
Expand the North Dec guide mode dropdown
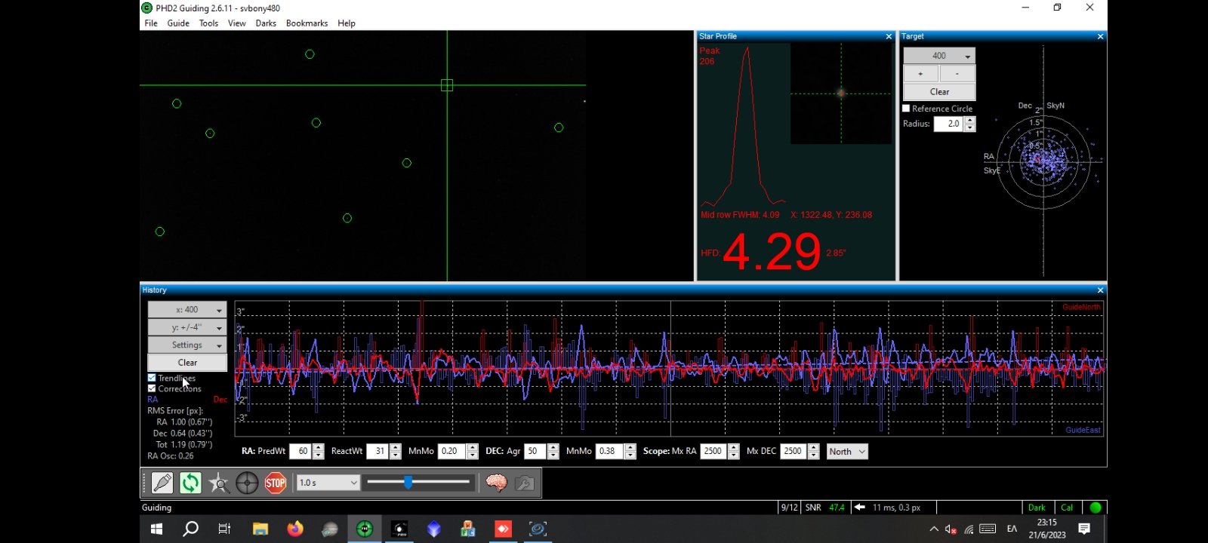tap(847, 452)
